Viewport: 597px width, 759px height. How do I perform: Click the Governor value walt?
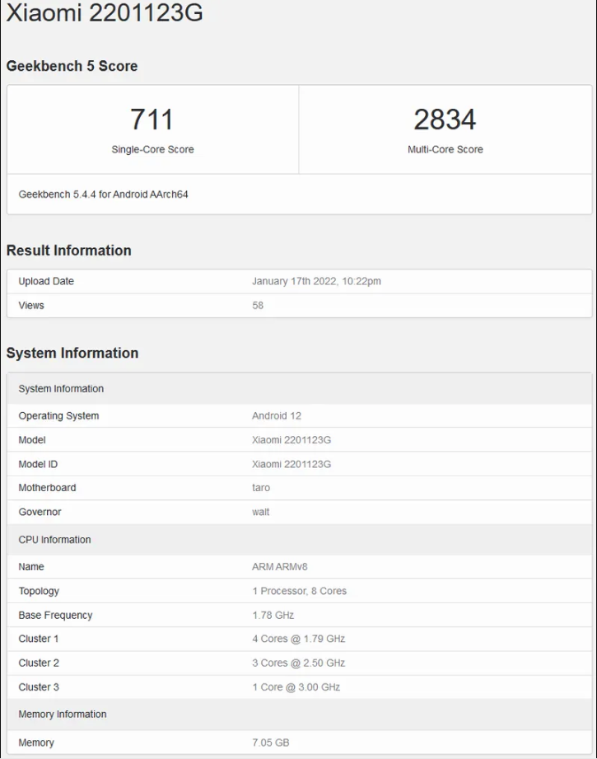click(261, 512)
